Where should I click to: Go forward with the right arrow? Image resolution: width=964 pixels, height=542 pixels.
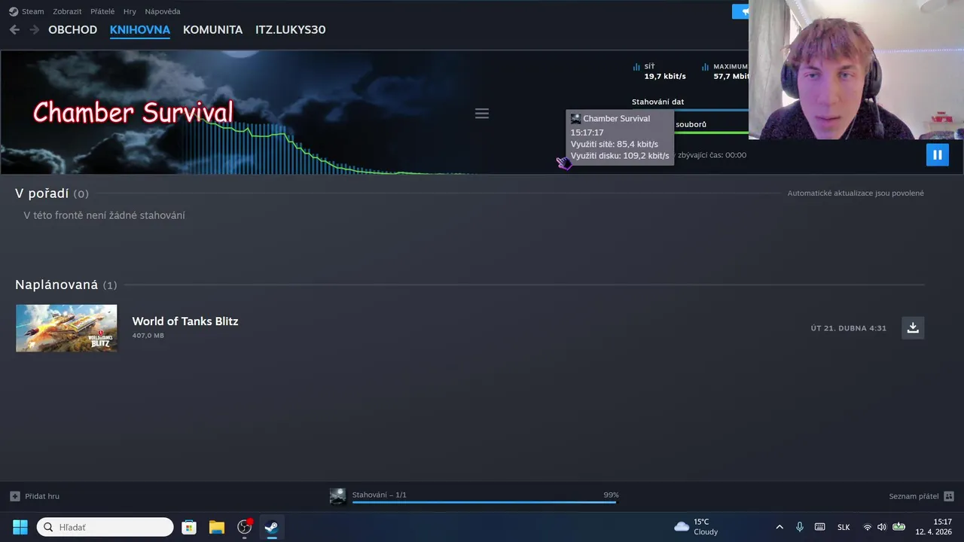click(34, 29)
